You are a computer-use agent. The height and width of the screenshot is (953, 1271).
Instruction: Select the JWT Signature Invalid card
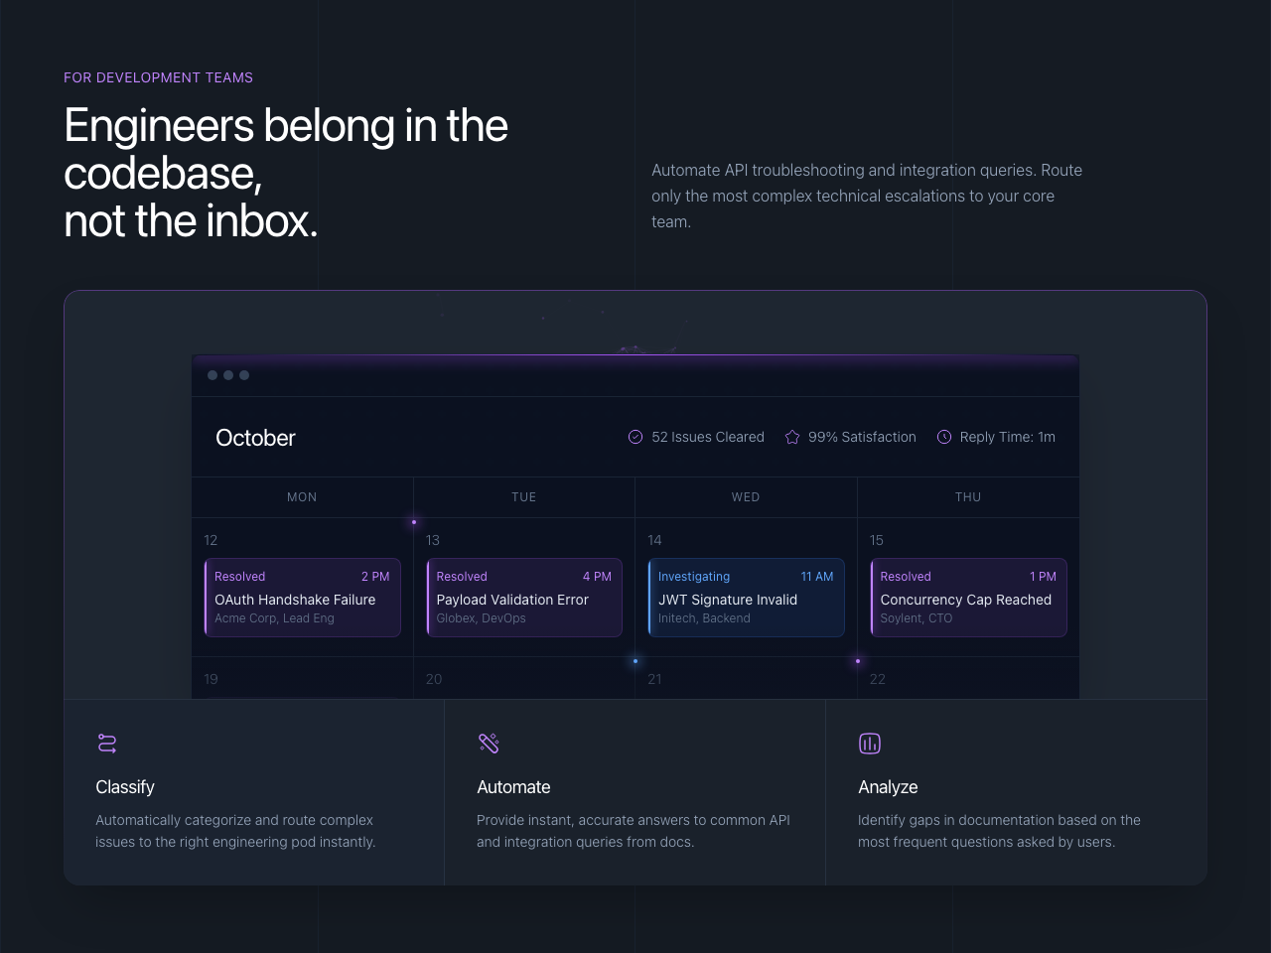[x=746, y=598]
